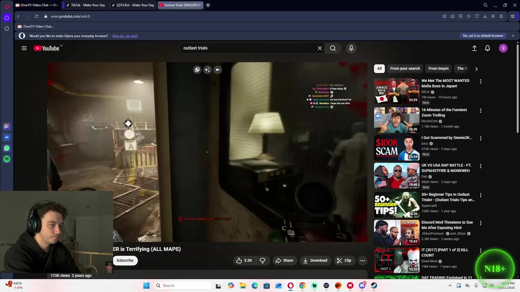Open options for Discord Mod Threatens video

[481, 223]
